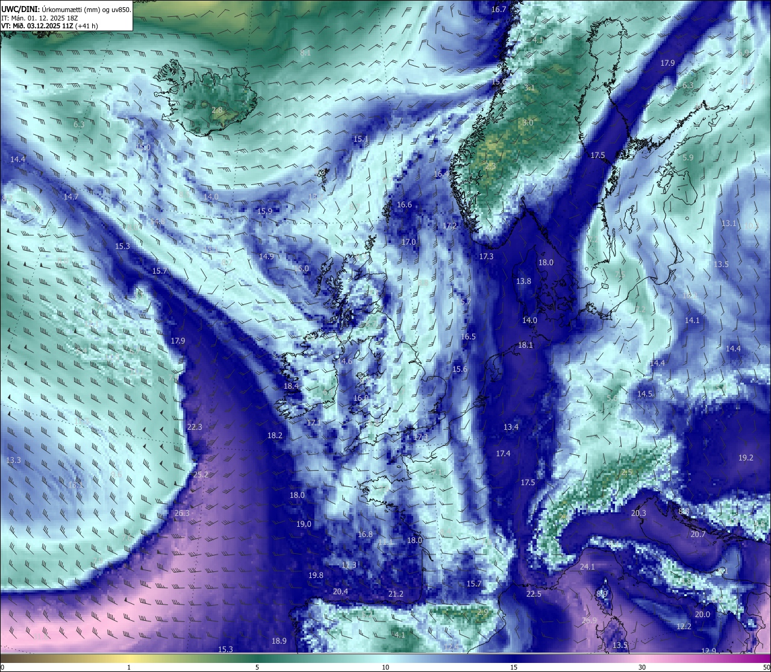Click the 13.1 value on the map
This screenshot has height=672, width=771.
(x=729, y=224)
